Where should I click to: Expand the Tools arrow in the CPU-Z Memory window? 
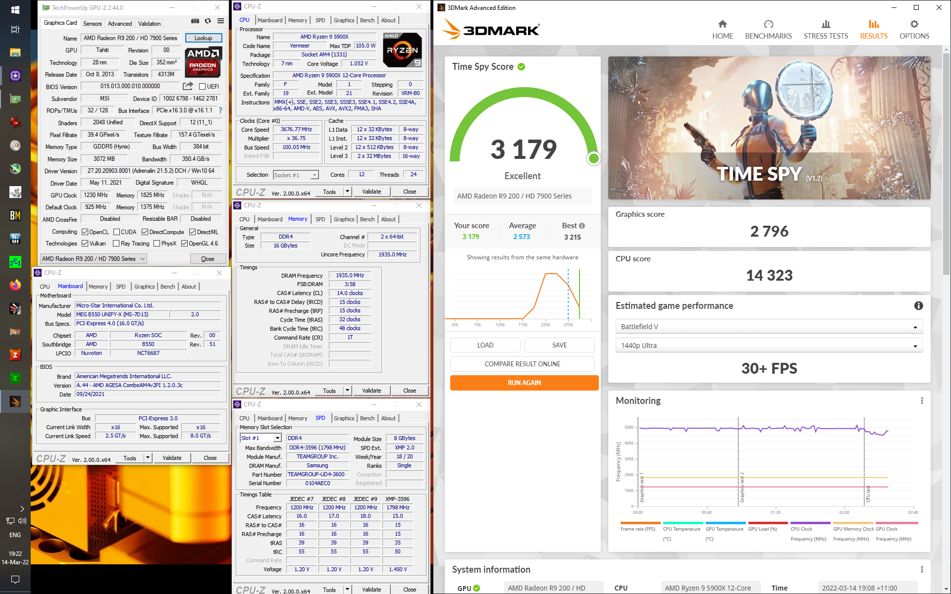[347, 391]
